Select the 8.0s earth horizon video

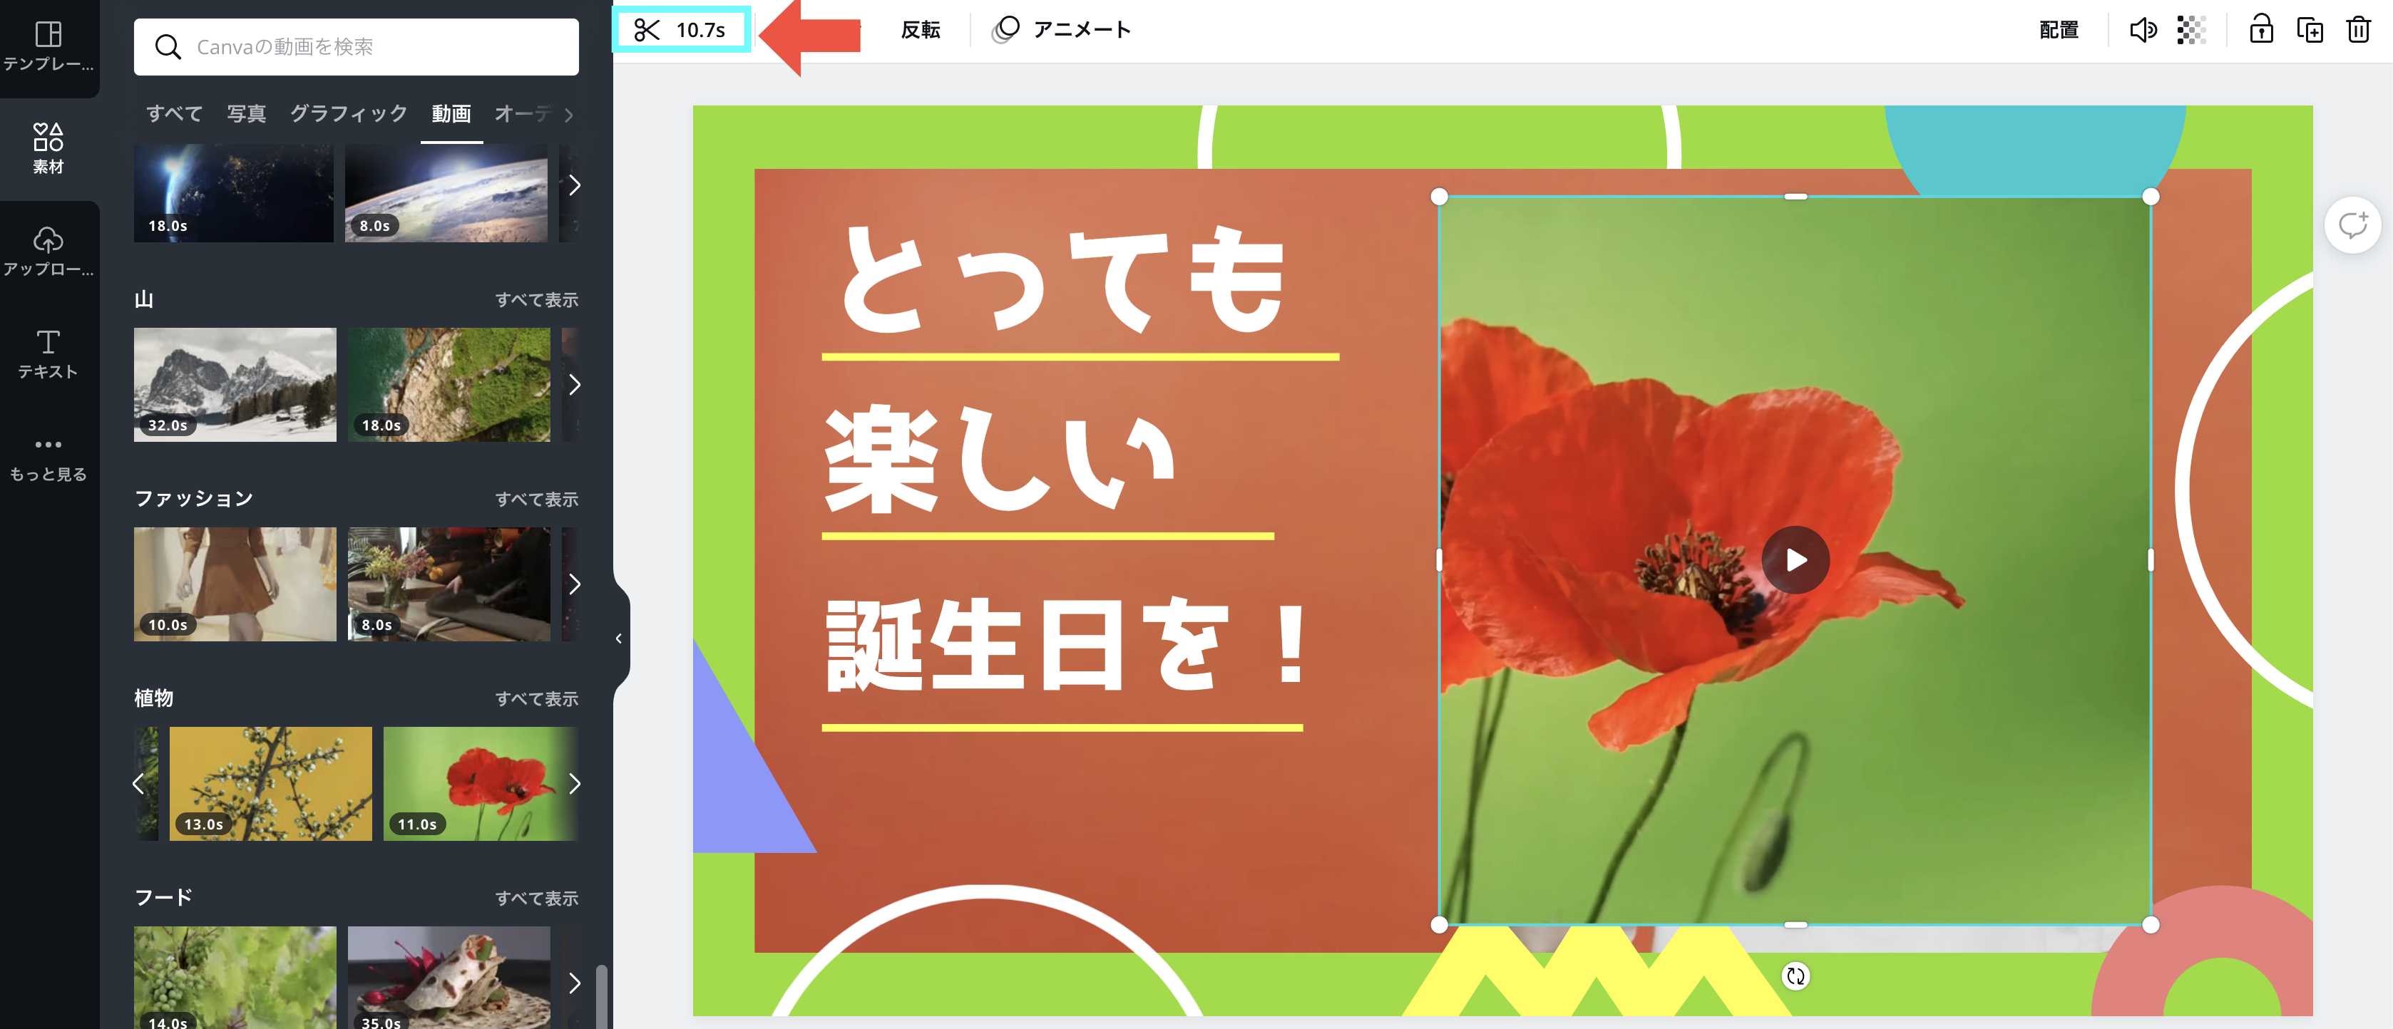pyautogui.click(x=446, y=193)
